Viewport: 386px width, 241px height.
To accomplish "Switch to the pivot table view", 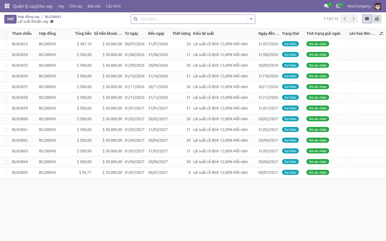I will tap(377, 19).
